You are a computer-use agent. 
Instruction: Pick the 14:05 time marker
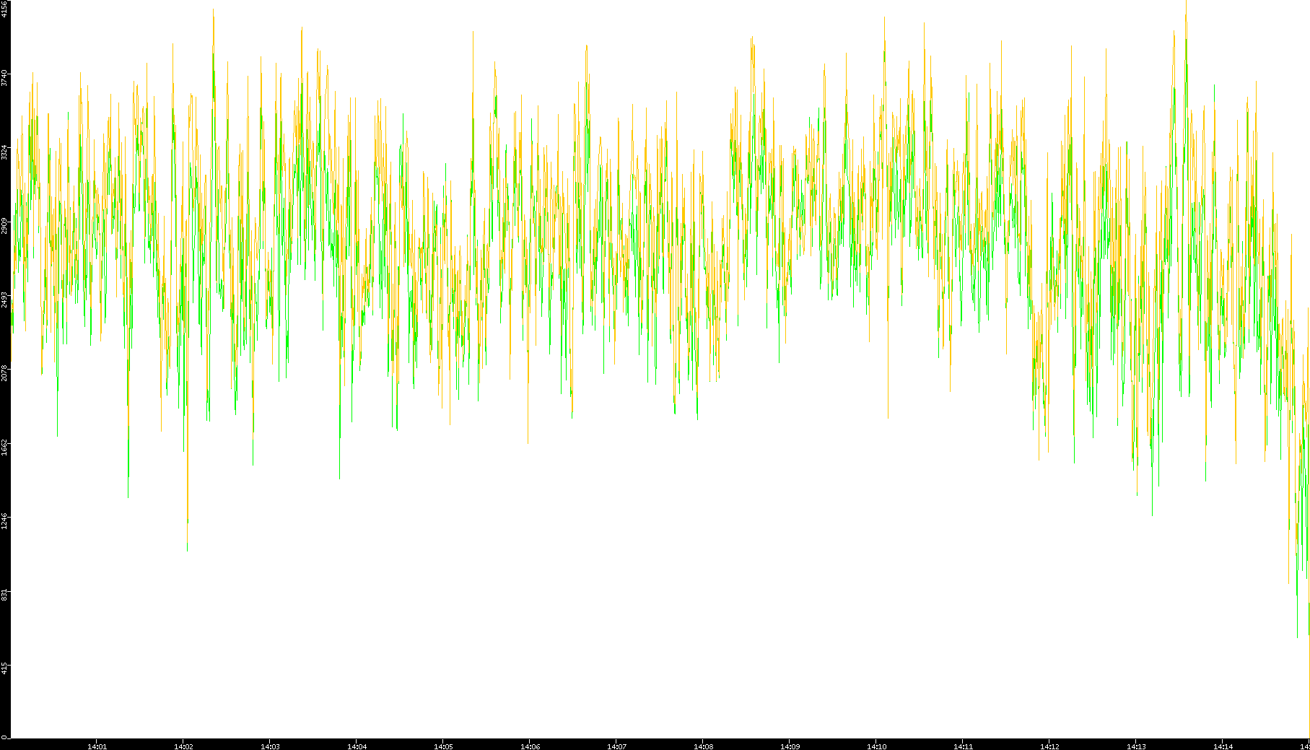[x=443, y=746]
